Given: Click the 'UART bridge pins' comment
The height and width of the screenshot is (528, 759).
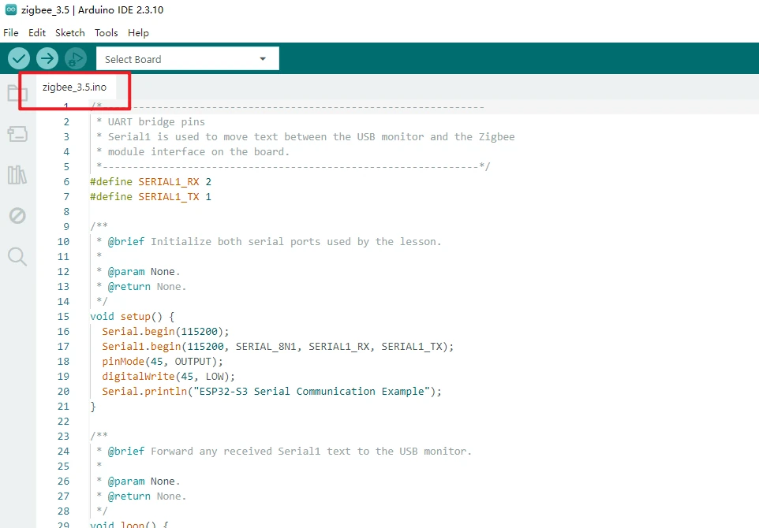Looking at the screenshot, I should tap(156, 122).
